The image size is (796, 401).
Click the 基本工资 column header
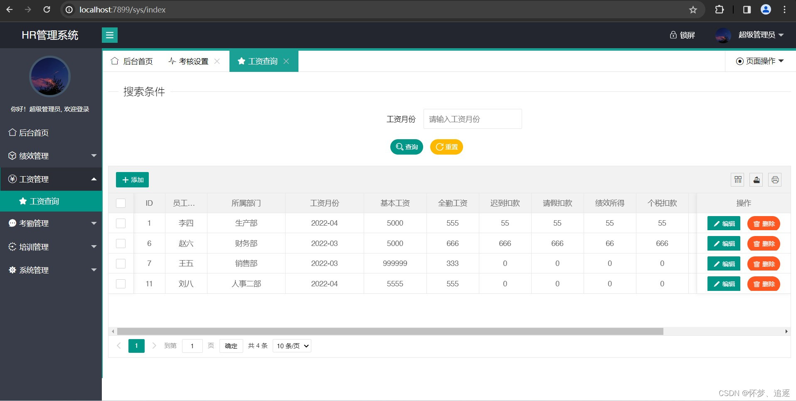coord(395,203)
